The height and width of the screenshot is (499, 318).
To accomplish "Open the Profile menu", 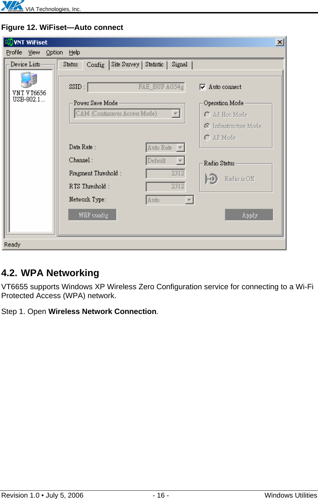I will click(x=14, y=52).
